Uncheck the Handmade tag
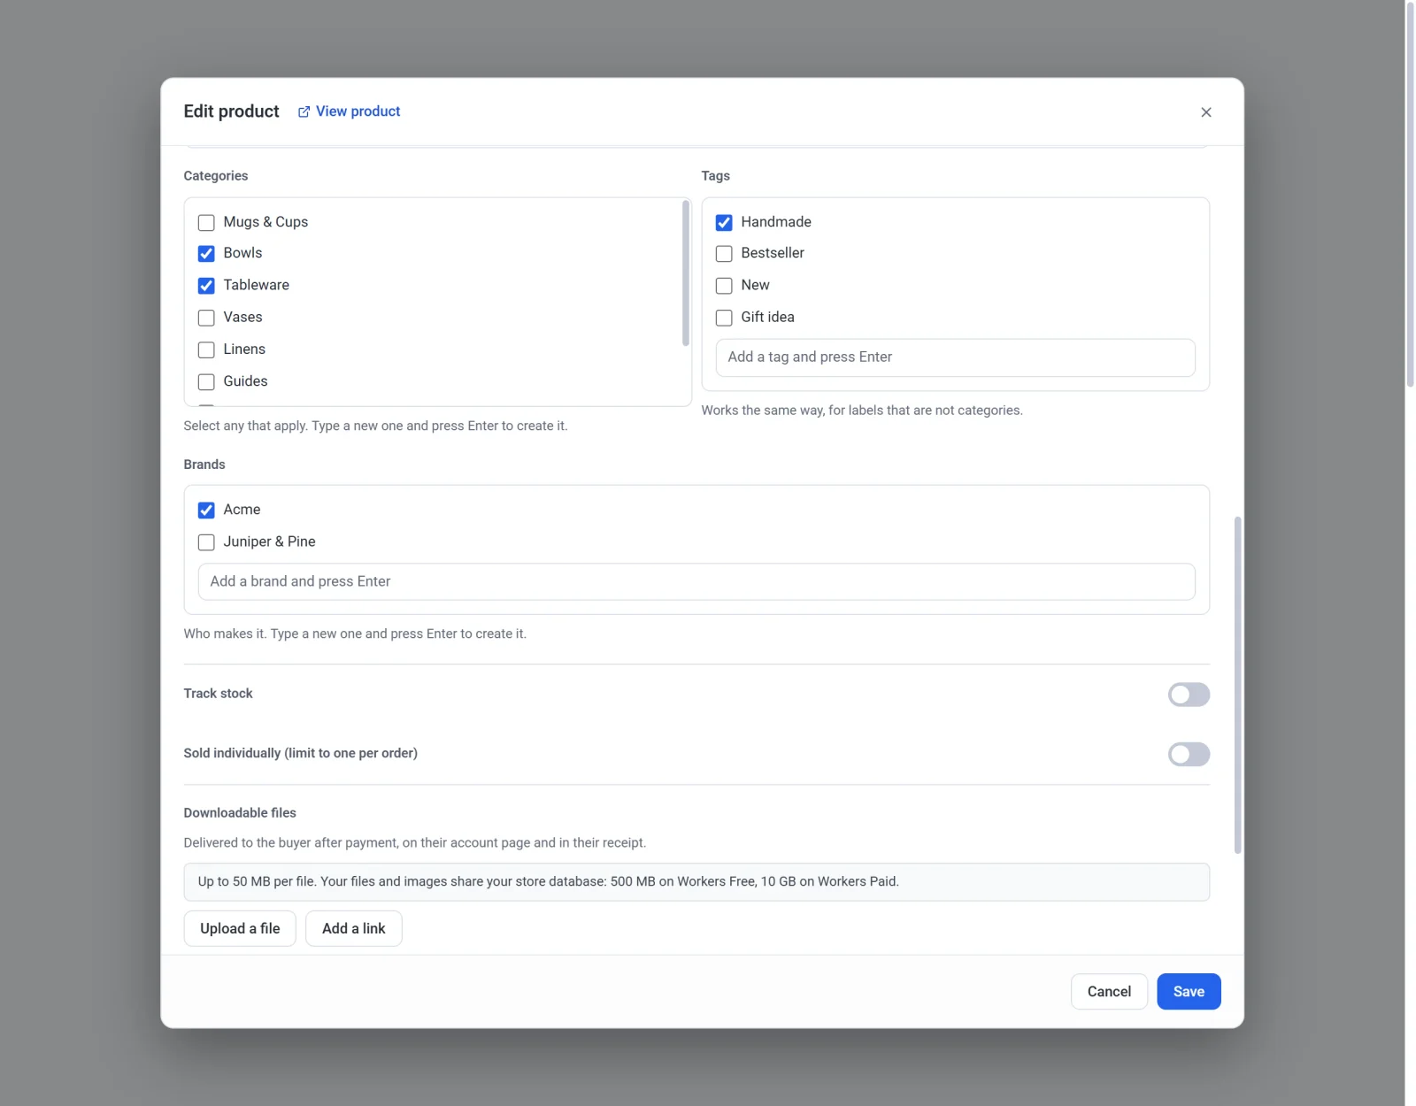 click(x=724, y=222)
